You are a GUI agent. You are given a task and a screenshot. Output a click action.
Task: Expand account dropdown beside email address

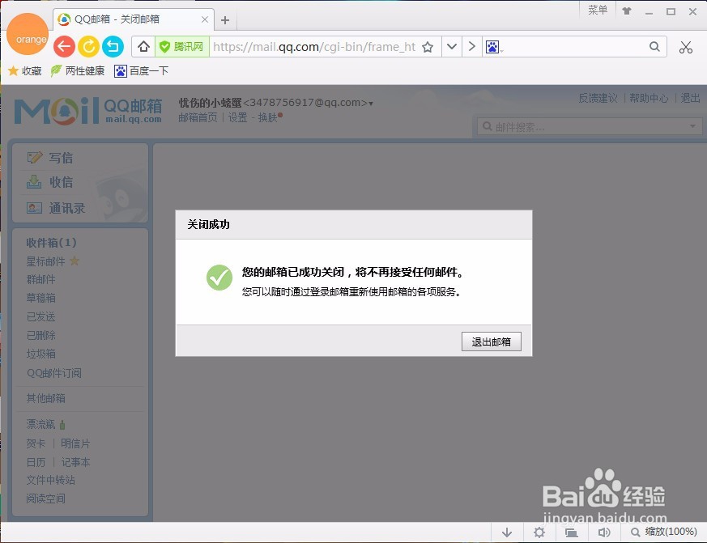[x=369, y=102]
